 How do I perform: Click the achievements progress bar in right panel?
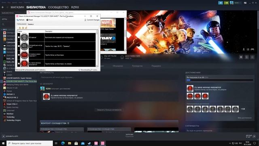click(x=220, y=80)
